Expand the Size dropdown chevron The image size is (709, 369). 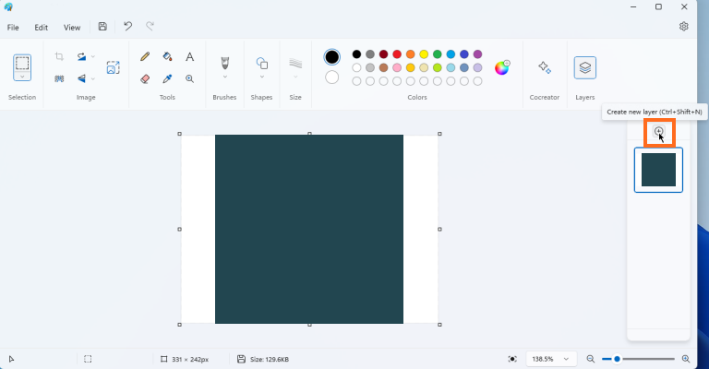[295, 77]
